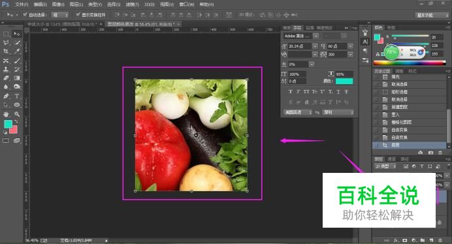Set history brush source for 置入

click(376, 115)
